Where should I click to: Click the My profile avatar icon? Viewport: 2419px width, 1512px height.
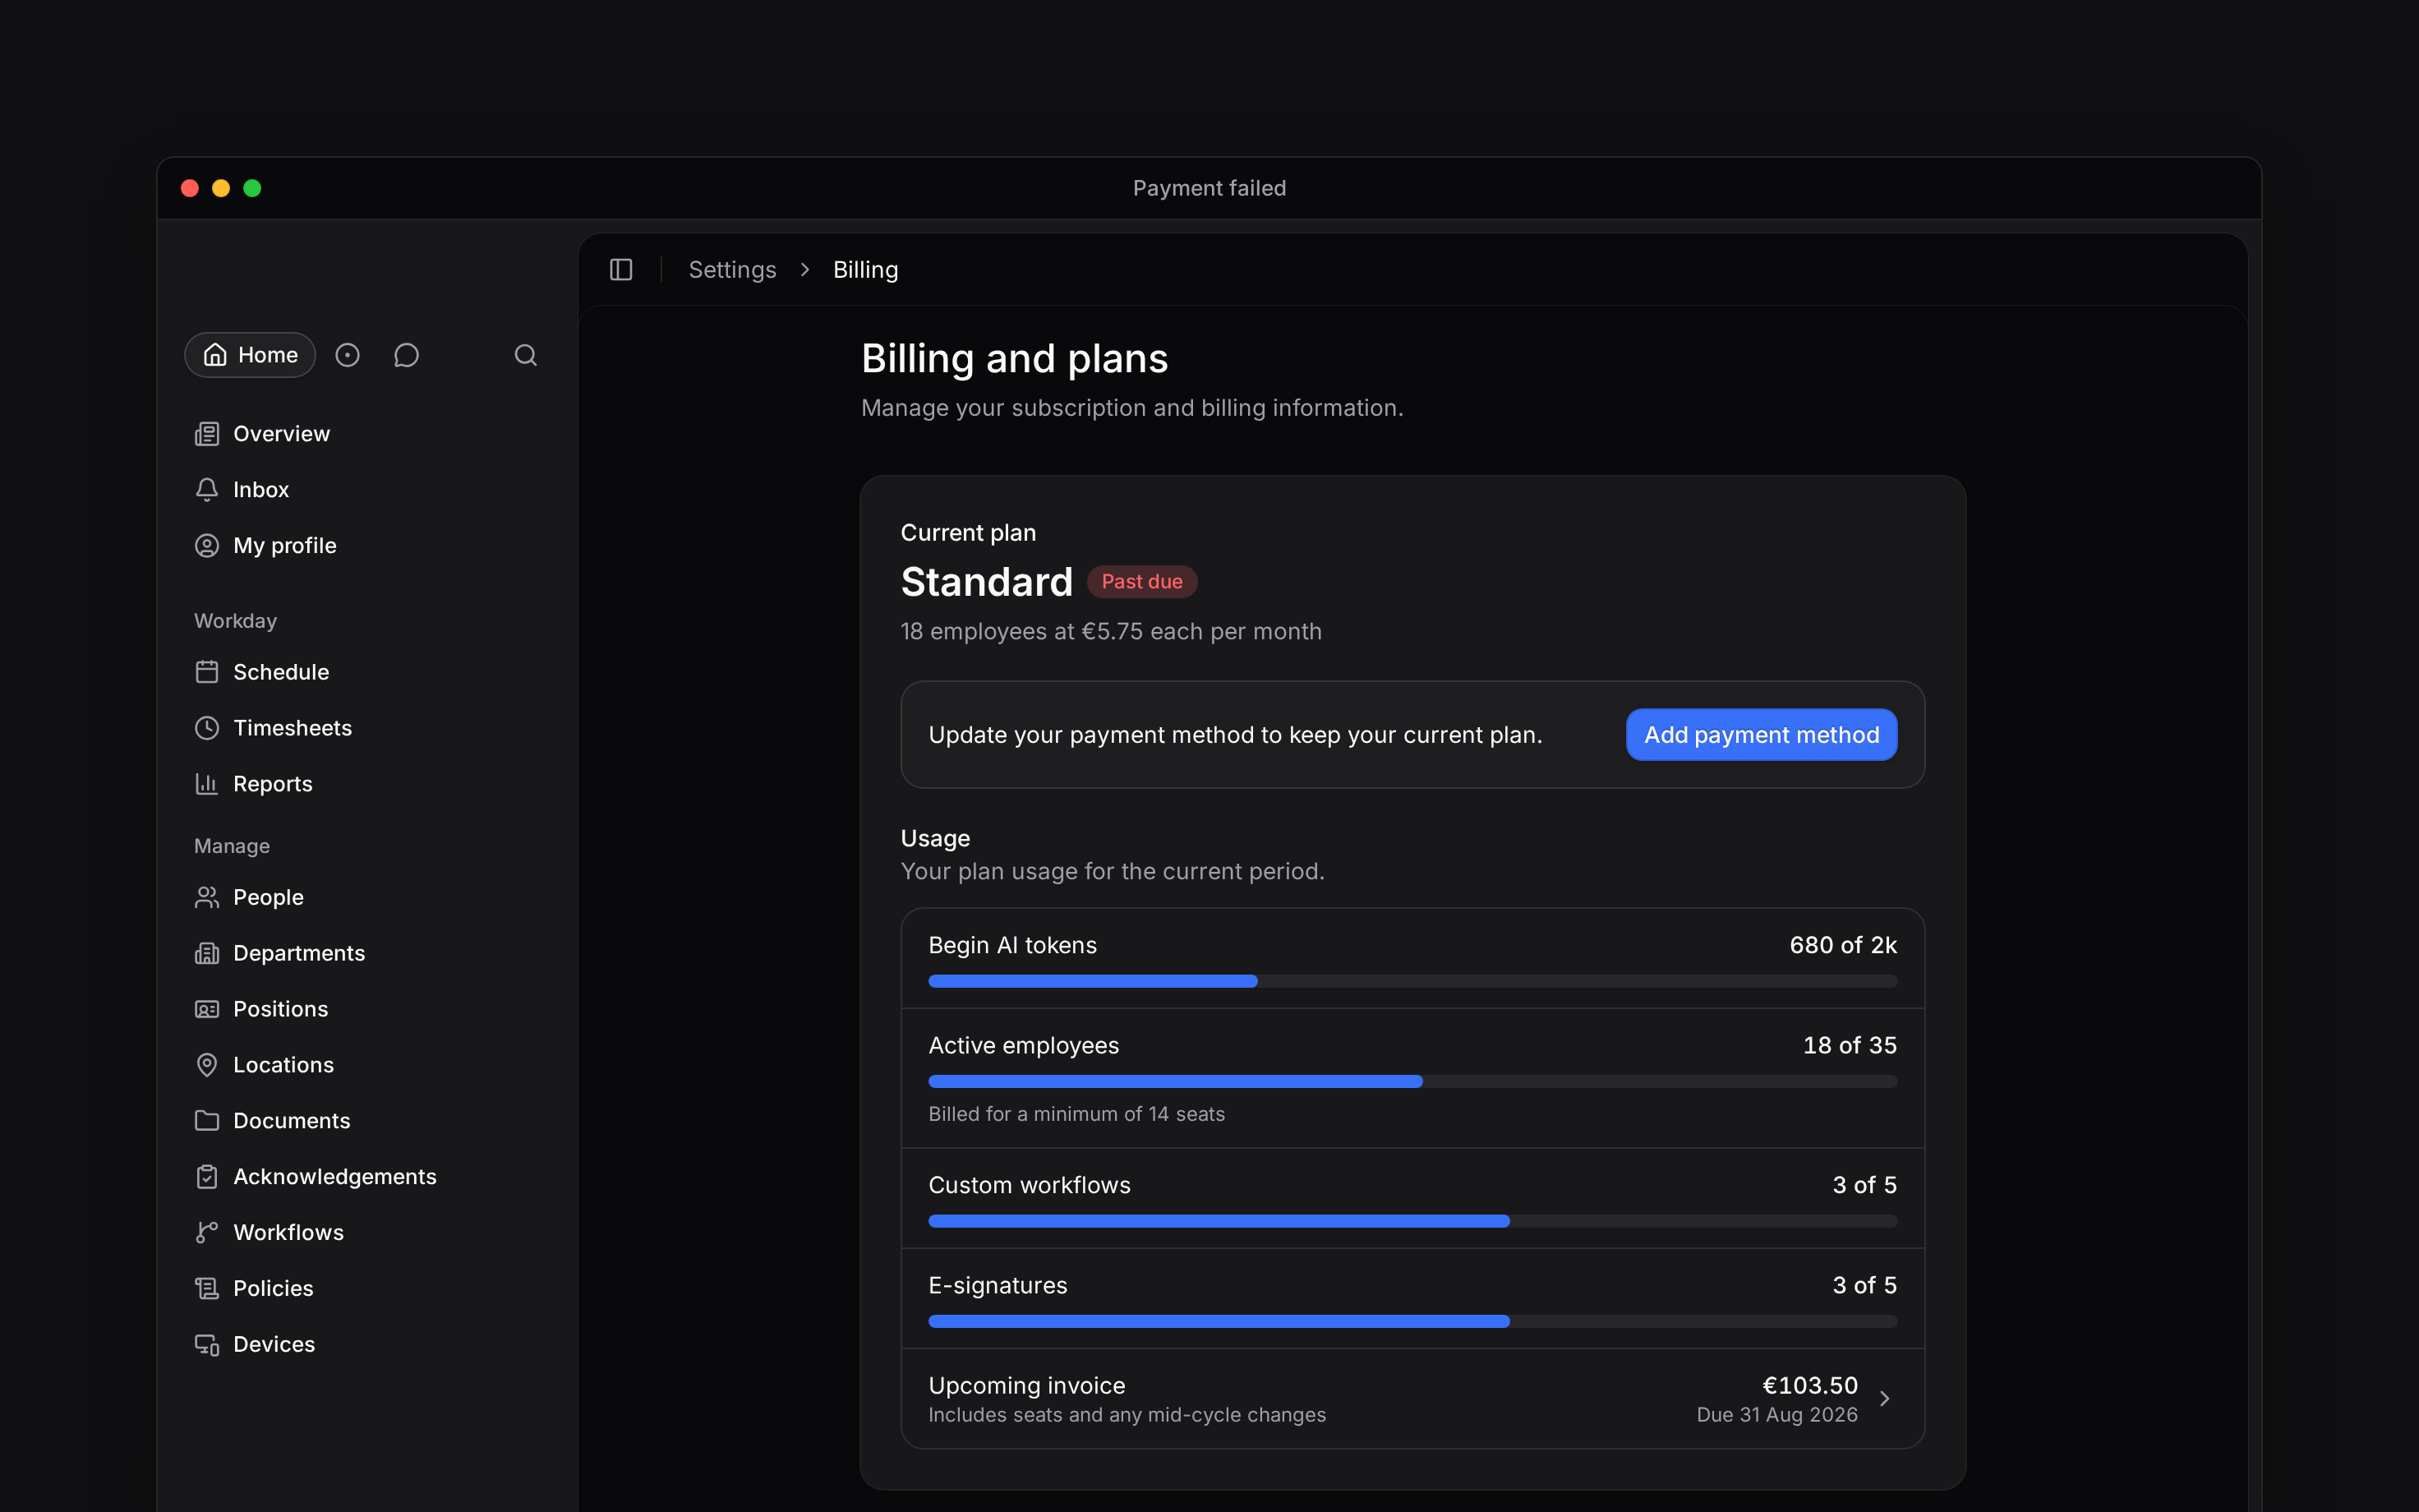[207, 546]
